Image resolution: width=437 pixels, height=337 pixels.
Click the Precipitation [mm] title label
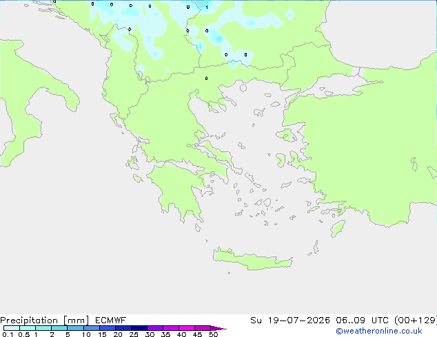tap(45, 320)
